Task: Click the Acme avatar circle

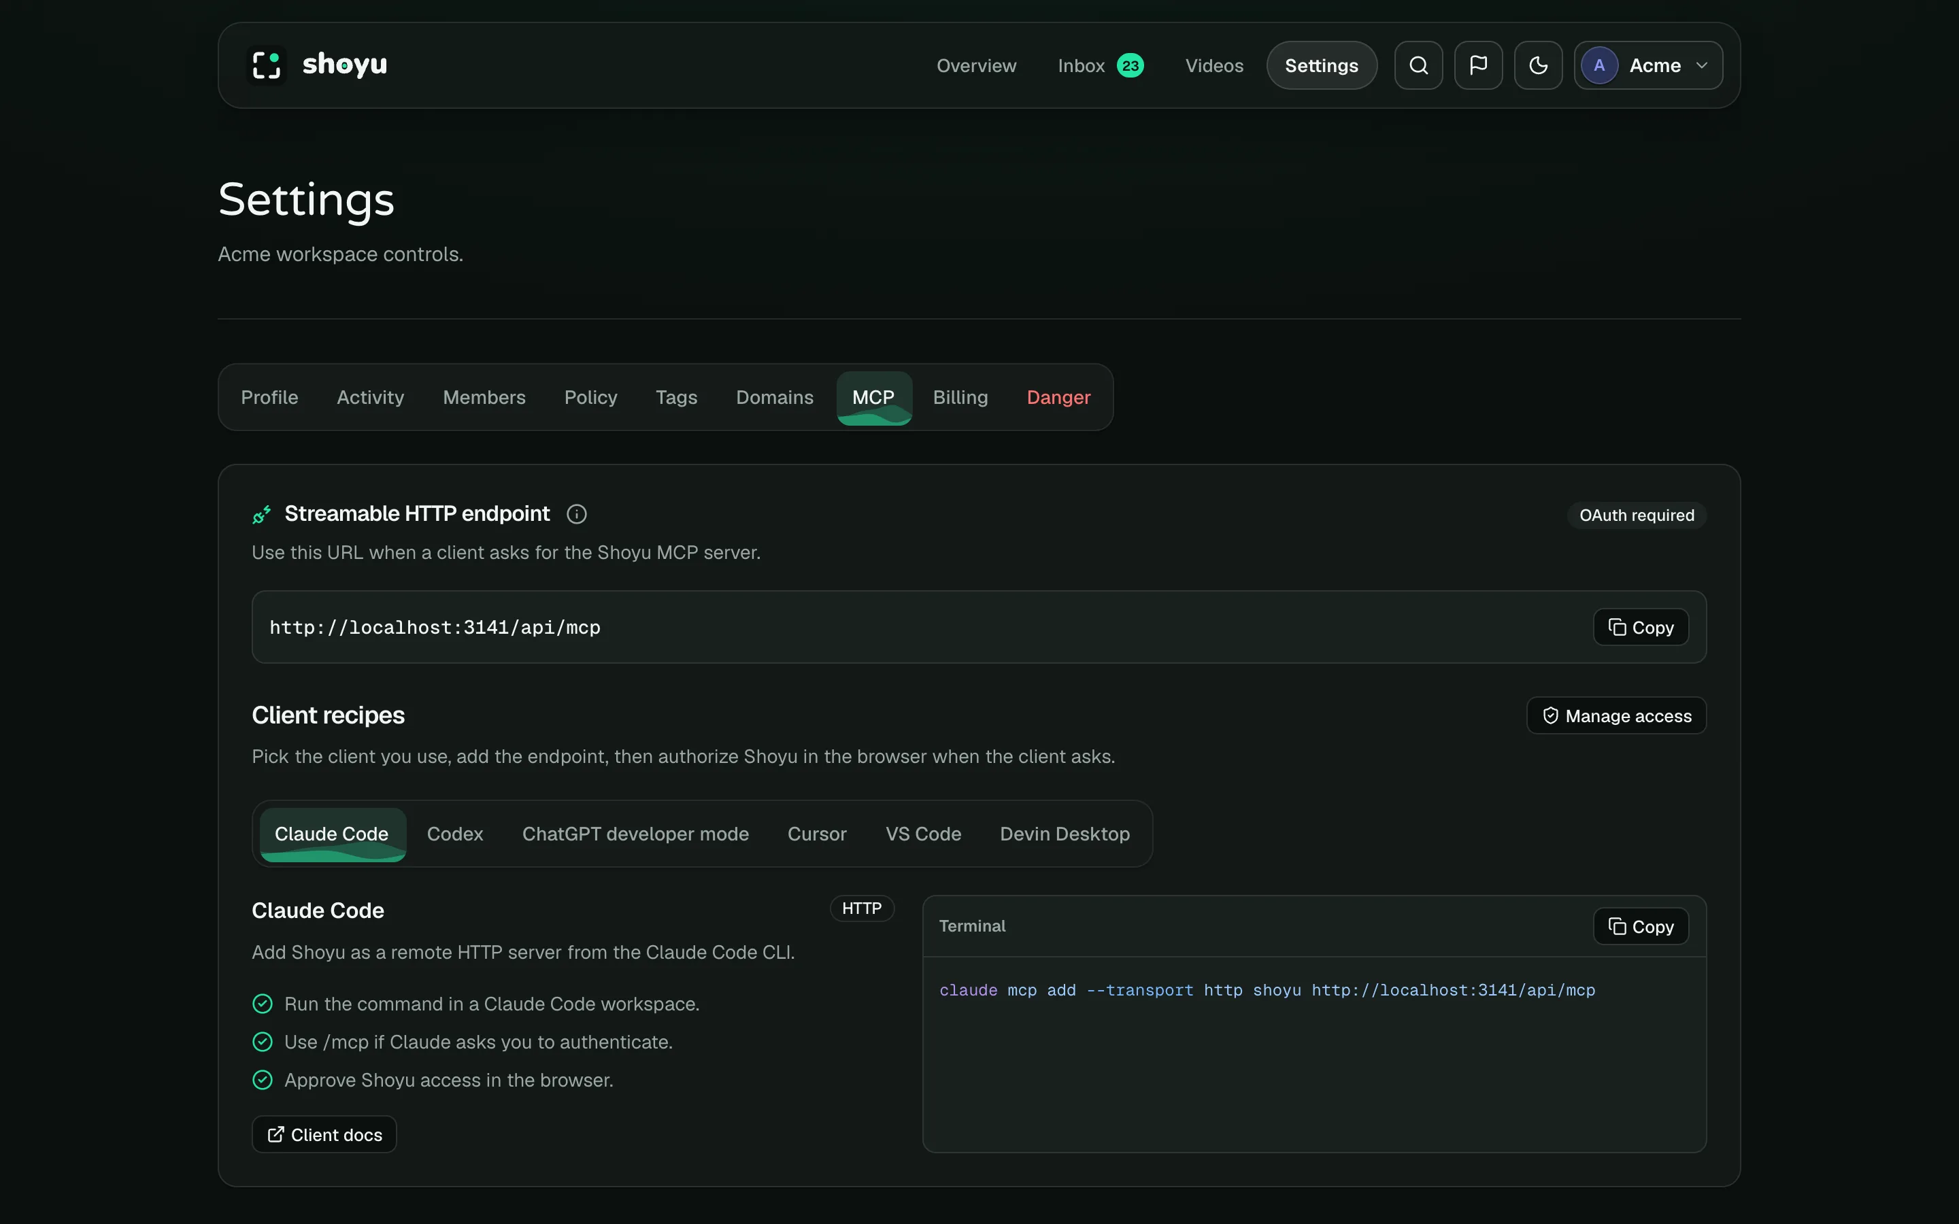Action: coord(1598,65)
